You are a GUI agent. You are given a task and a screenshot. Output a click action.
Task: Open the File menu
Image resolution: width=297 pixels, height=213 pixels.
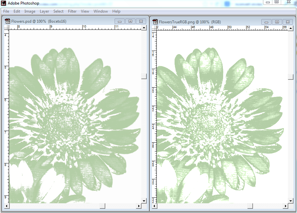[x=6, y=11]
